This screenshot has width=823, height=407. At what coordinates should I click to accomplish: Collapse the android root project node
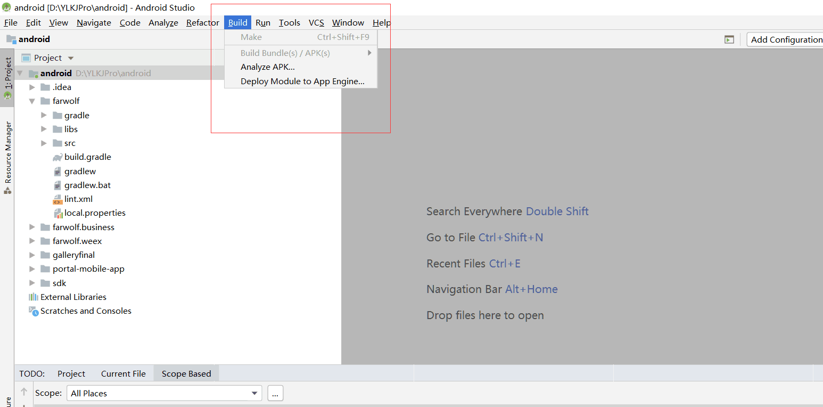pyautogui.click(x=20, y=73)
